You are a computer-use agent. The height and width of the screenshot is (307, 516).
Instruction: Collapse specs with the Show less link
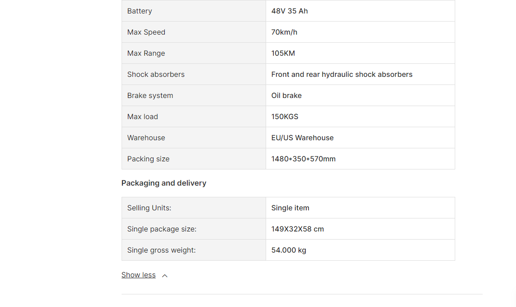[x=138, y=275]
